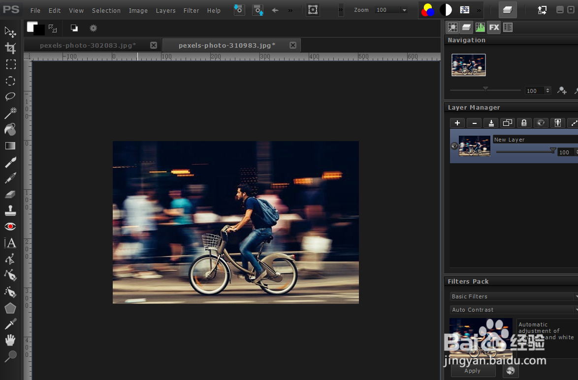Select the Text tool
The width and height of the screenshot is (578, 380).
(x=10, y=243)
